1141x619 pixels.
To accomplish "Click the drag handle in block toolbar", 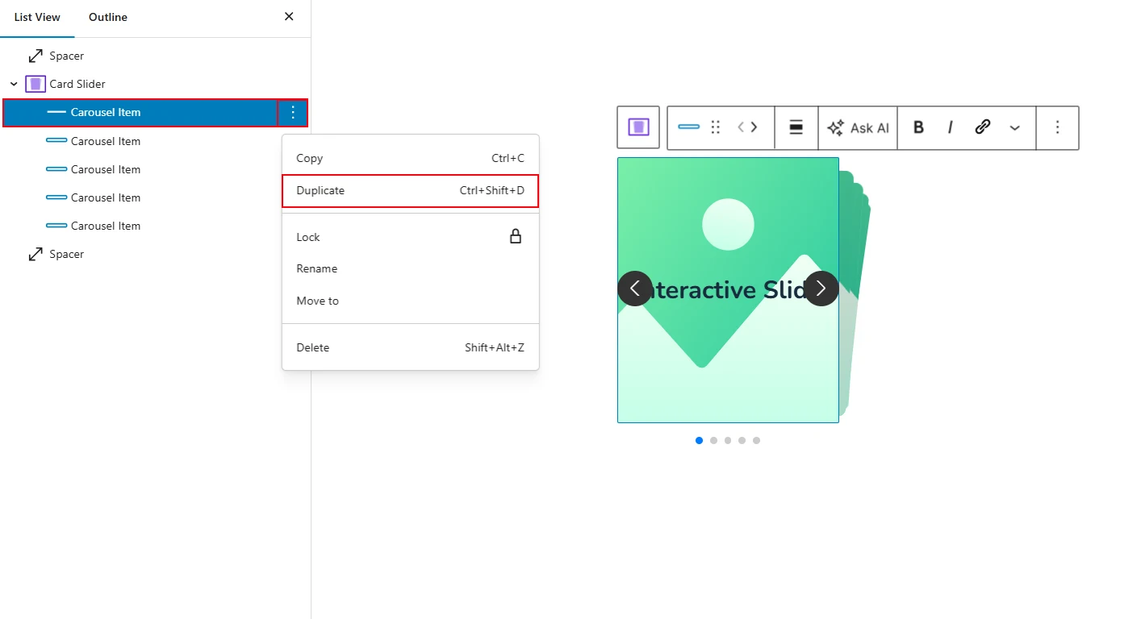I will tap(715, 127).
